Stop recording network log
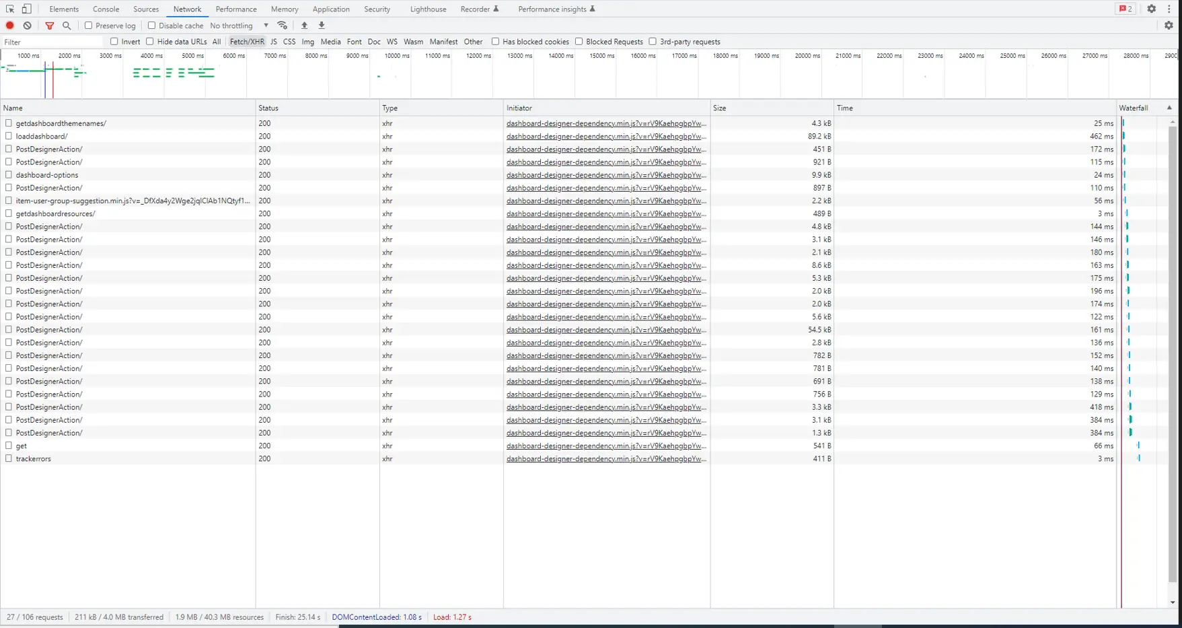The height and width of the screenshot is (628, 1182). 9,25
